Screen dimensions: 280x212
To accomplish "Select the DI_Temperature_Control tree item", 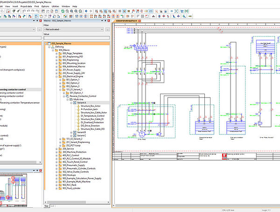I will (93, 115).
